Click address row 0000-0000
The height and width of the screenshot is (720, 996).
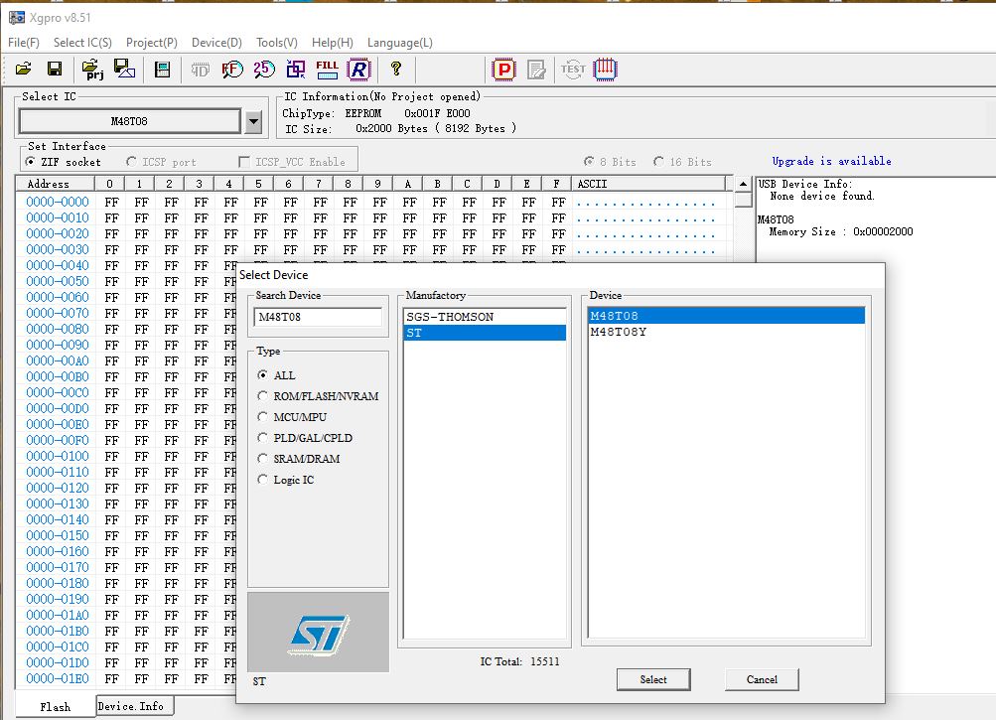point(58,202)
